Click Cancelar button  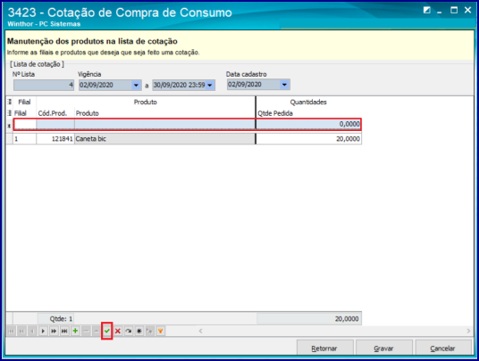tap(443, 349)
